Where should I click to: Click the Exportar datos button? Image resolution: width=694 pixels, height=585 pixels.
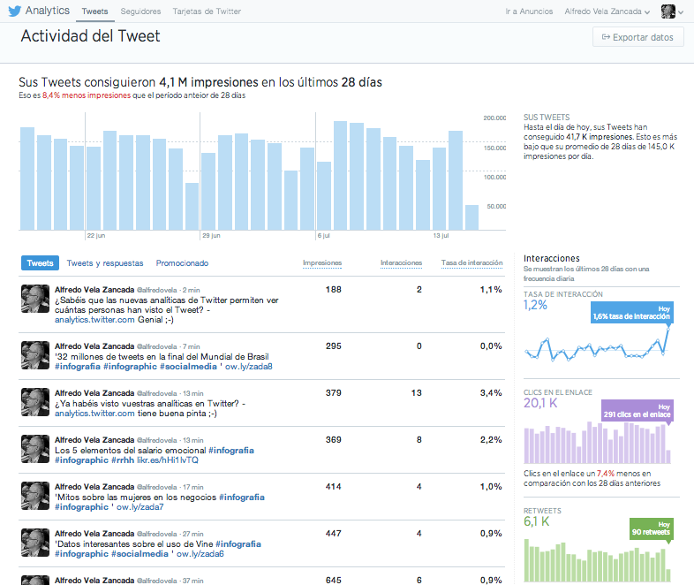point(637,37)
